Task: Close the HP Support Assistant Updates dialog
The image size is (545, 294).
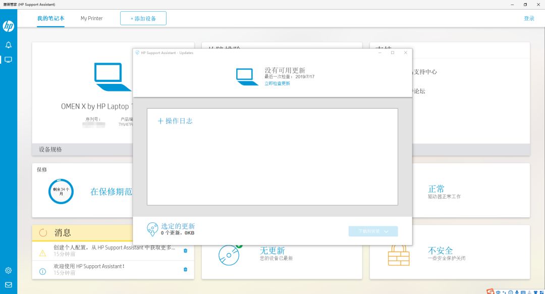Action: tap(405, 53)
